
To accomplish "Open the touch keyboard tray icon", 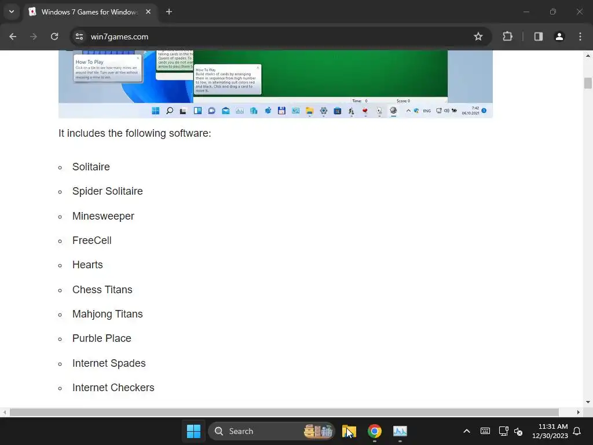I will click(485, 431).
